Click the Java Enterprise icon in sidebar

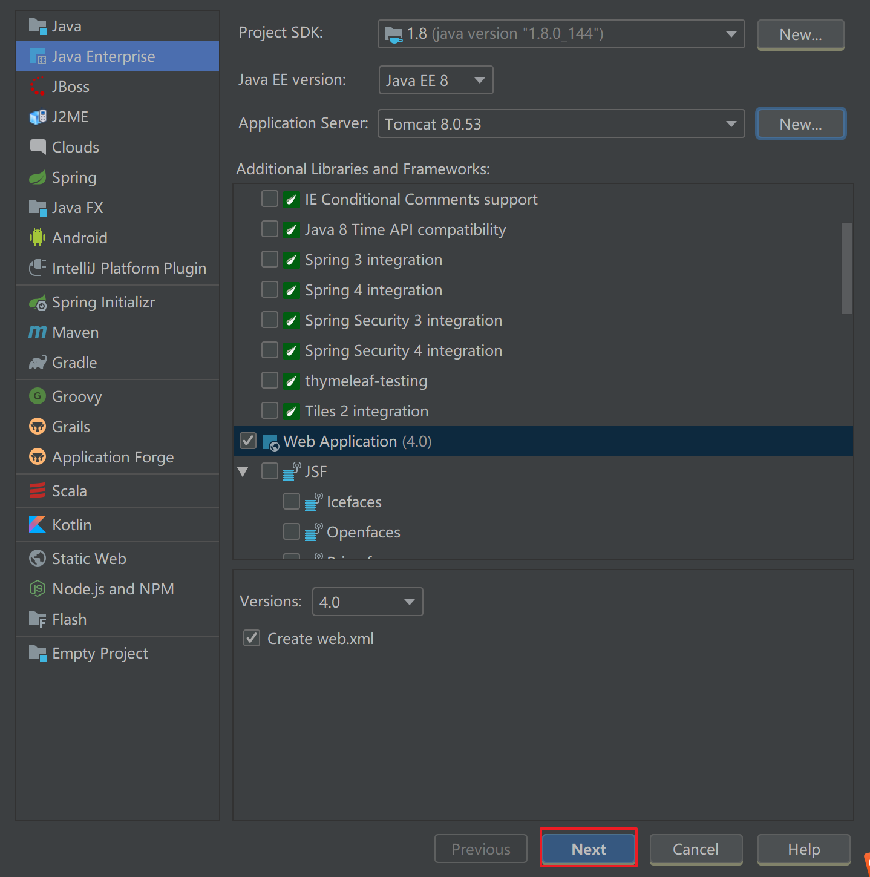coord(38,57)
